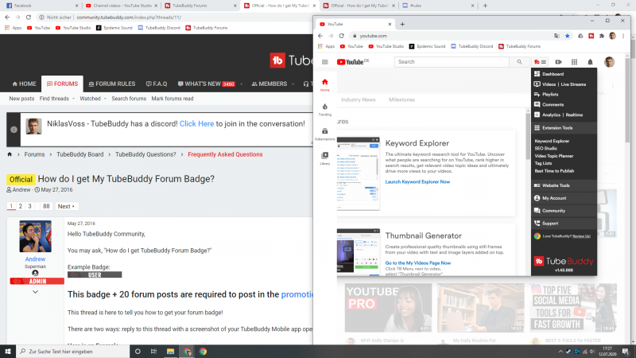Screen dimensions: 636x358
Task: Click Launch Keyword Explorer Now link
Action: pos(417,181)
